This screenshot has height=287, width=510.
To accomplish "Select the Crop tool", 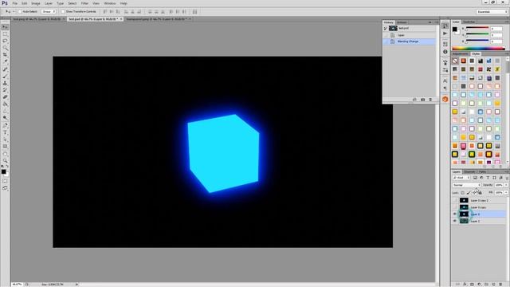I will 5,55.
